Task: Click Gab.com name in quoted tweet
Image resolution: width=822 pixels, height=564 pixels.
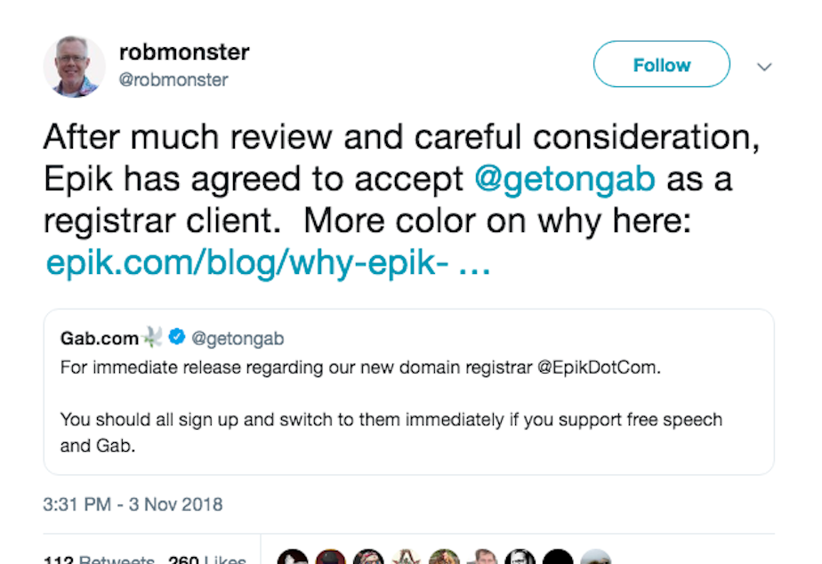Action: (x=100, y=338)
